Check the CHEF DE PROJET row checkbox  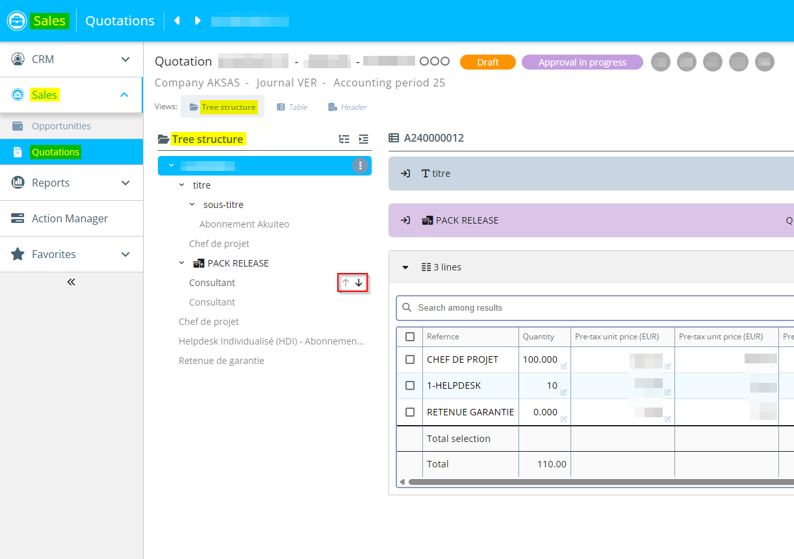tap(410, 359)
